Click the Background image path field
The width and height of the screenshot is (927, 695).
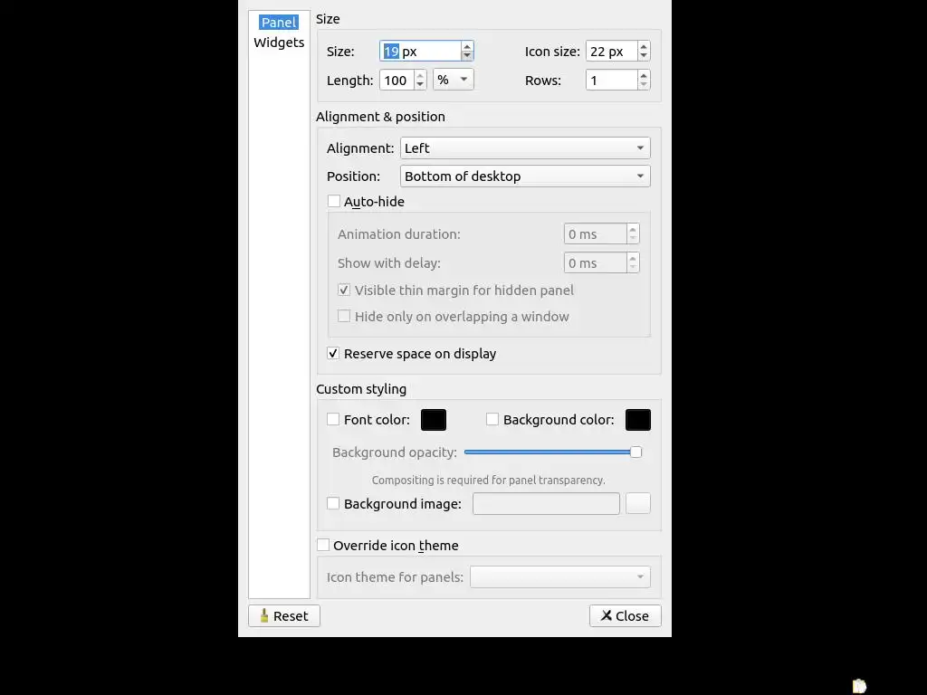pos(546,503)
